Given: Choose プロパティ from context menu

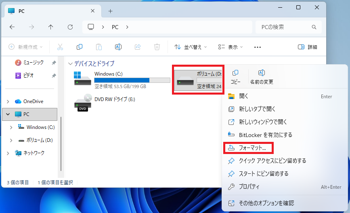Looking at the screenshot, I should [x=285, y=187].
